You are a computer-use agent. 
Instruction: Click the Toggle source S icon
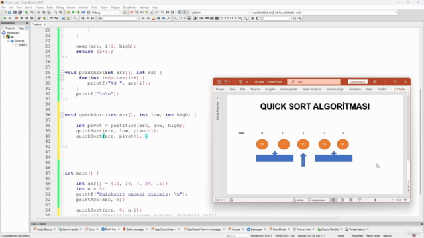pyautogui.click(x=252, y=18)
